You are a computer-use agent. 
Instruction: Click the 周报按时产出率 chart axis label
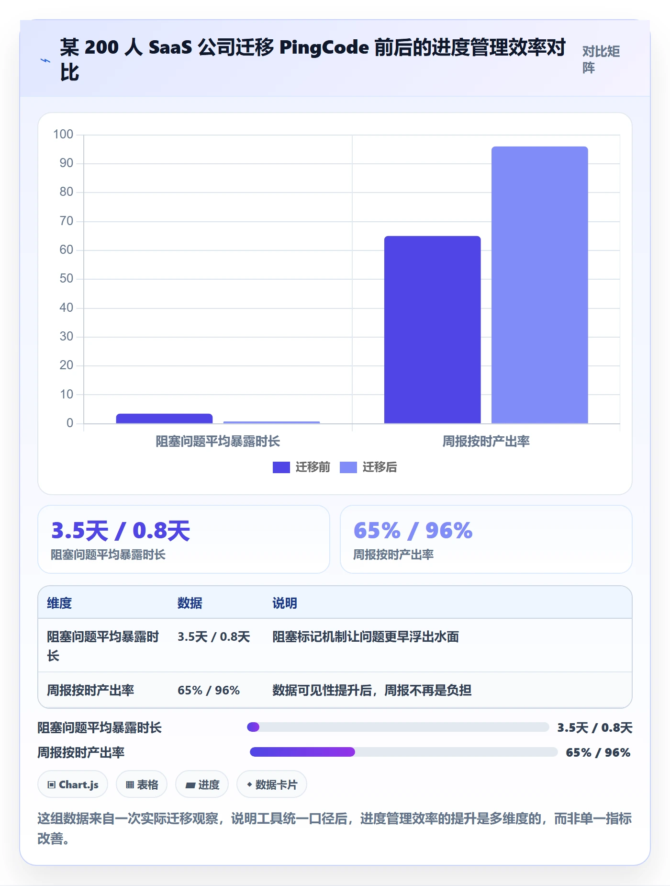pyautogui.click(x=486, y=441)
